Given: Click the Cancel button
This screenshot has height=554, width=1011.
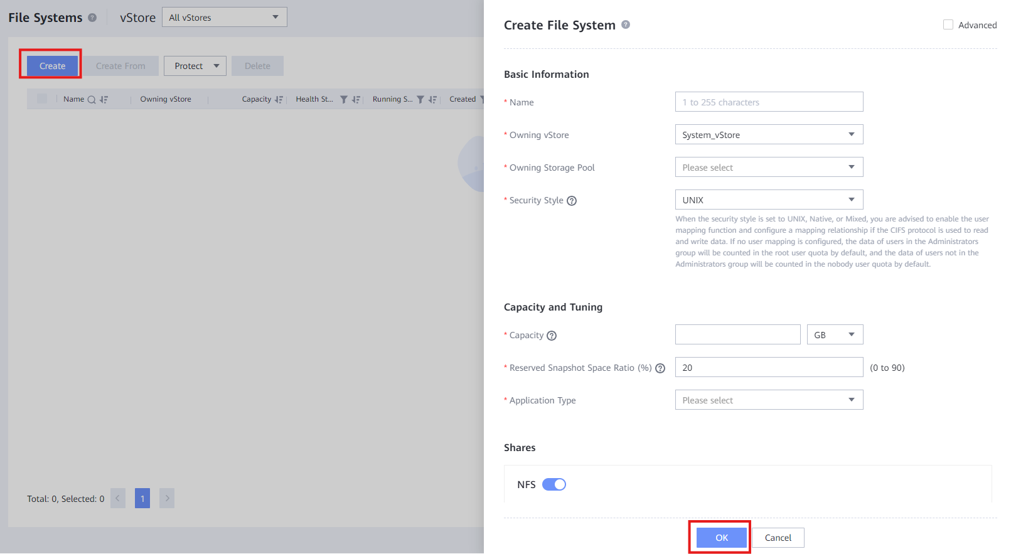Looking at the screenshot, I should tap(778, 538).
